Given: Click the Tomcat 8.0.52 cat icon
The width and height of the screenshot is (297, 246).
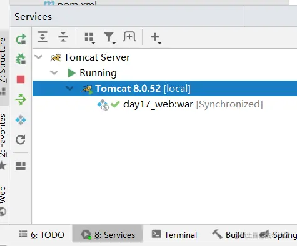Looking at the screenshot, I should [x=87, y=89].
